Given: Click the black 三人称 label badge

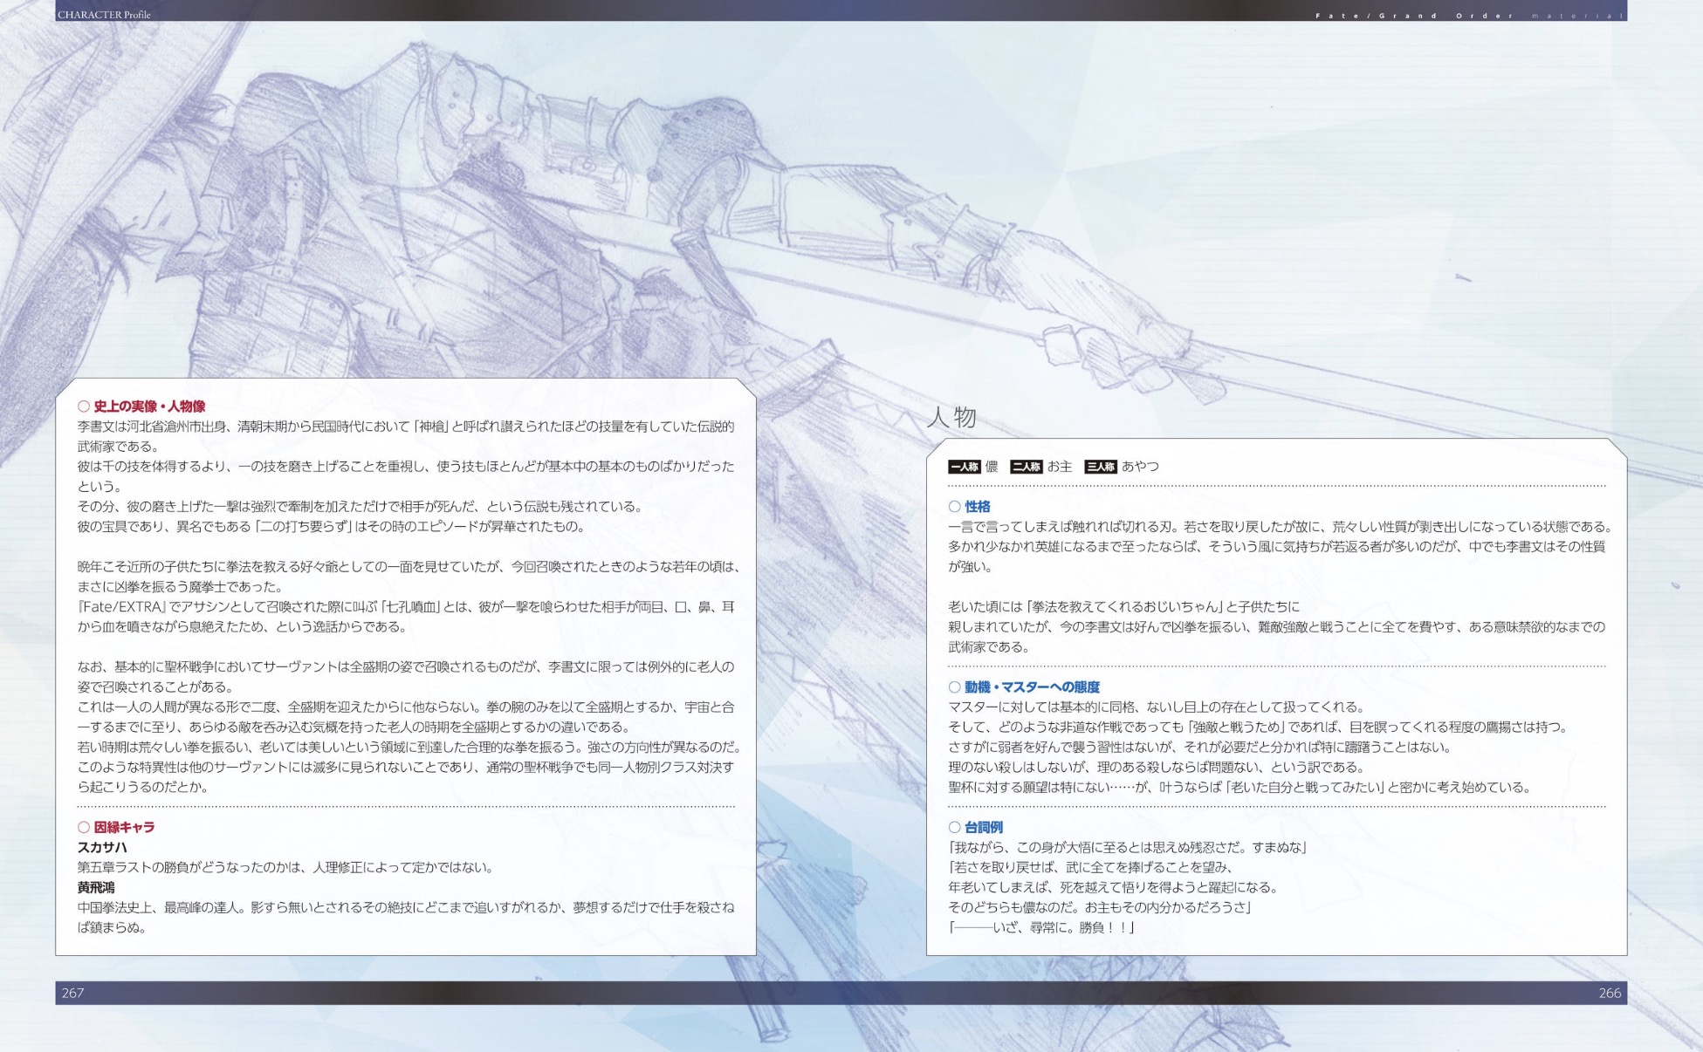Looking at the screenshot, I should pyautogui.click(x=1100, y=467).
